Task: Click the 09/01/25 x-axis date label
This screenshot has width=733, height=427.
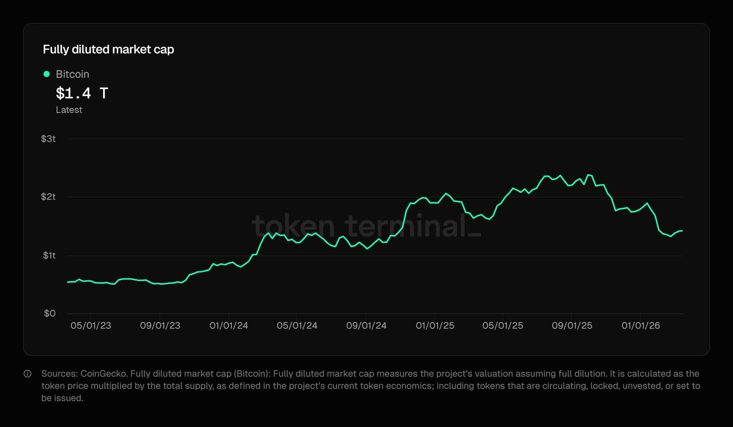Action: (572, 325)
